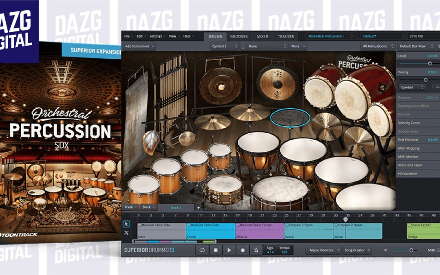Image resolution: width=440 pixels, height=275 pixels.
Task: Open the Help menu
Action: click(x=188, y=36)
